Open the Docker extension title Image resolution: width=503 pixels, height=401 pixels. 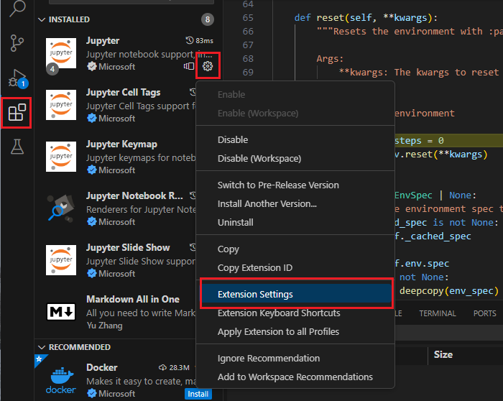(x=102, y=368)
